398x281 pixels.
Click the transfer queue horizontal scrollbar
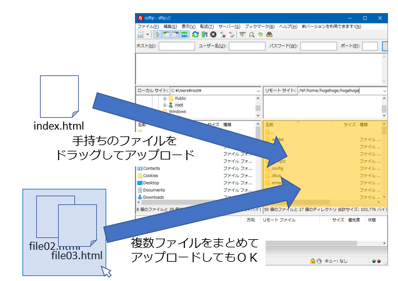326,243
